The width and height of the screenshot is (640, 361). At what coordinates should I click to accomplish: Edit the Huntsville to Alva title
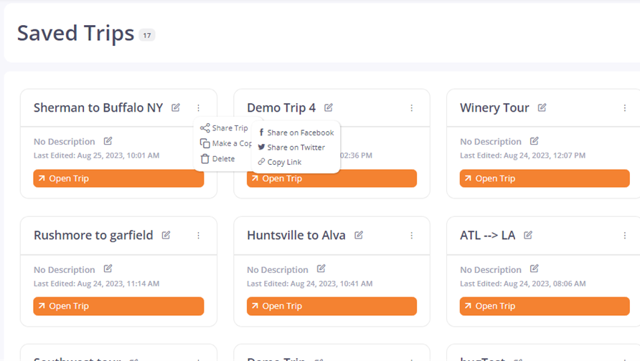coord(358,235)
